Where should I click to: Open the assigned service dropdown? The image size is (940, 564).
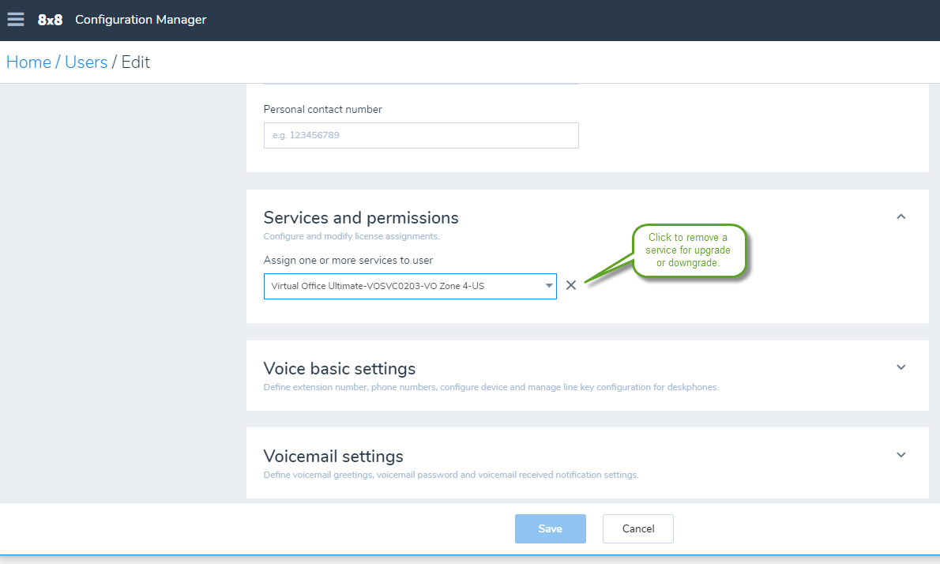tap(410, 286)
